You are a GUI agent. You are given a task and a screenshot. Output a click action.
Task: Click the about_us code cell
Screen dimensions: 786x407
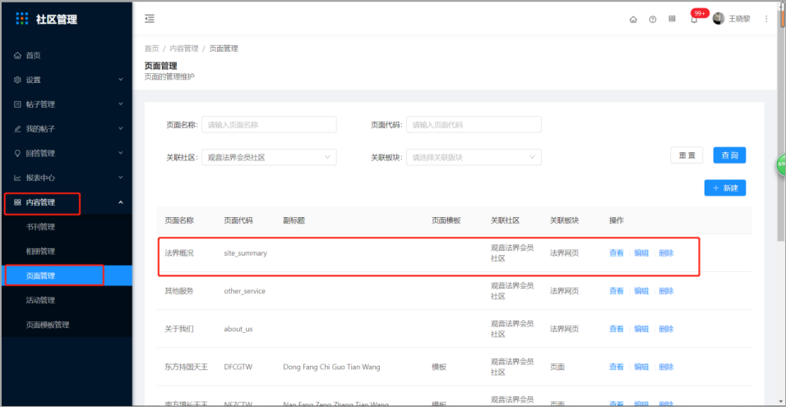point(238,330)
